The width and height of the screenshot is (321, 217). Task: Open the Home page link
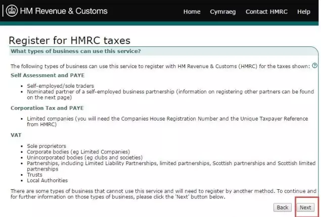pos(192,12)
